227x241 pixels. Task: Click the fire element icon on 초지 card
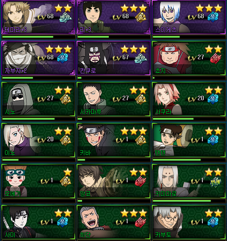click(216, 58)
